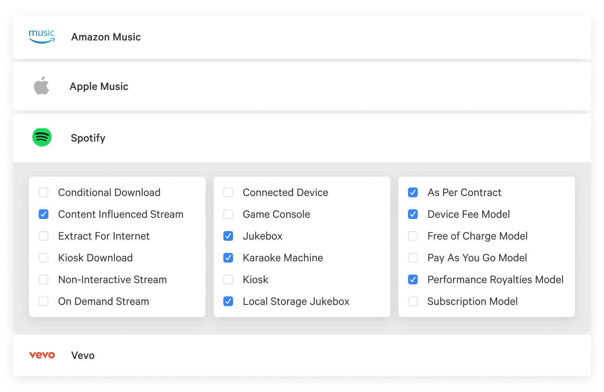Enable the Game Console checkbox

pos(228,214)
